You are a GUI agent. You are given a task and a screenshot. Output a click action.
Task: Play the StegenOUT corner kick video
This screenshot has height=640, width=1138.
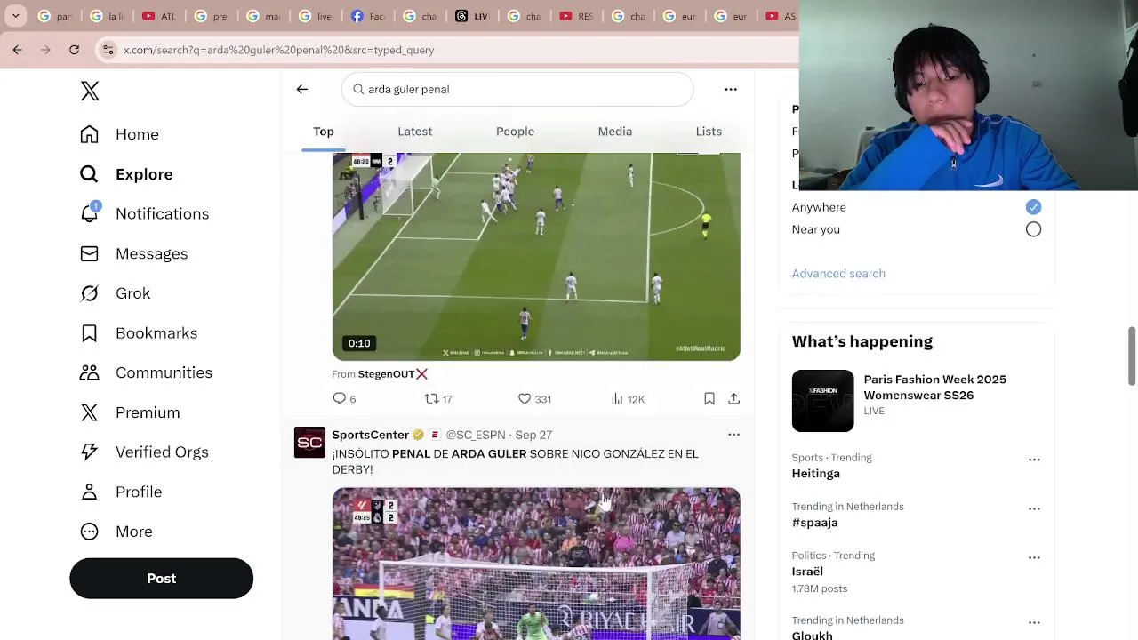[536, 256]
